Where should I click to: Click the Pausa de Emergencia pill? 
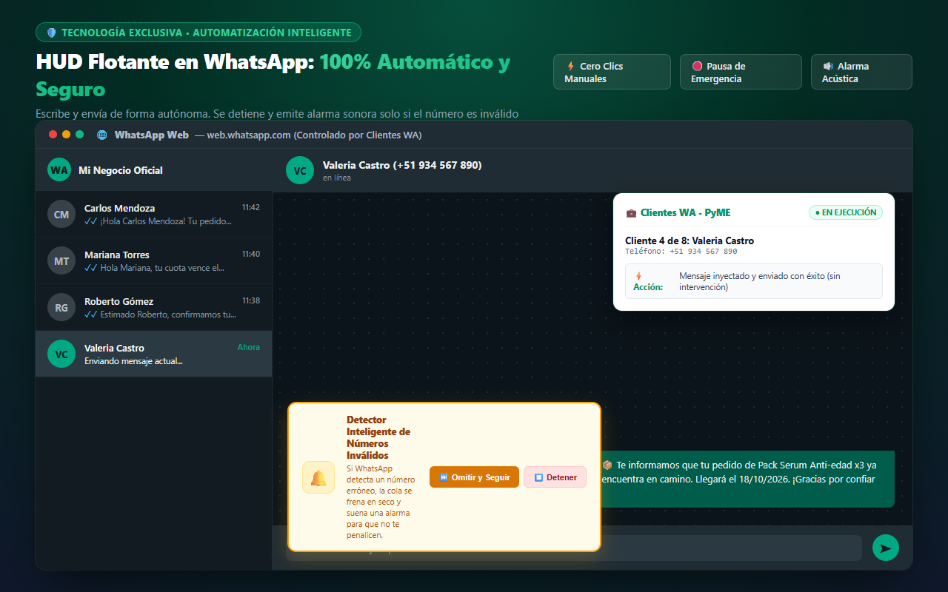741,72
